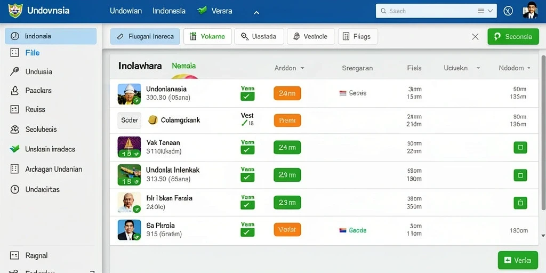546x273 pixels.
Task: Open the Vak Tanaan thumbnail
Action: (129, 147)
